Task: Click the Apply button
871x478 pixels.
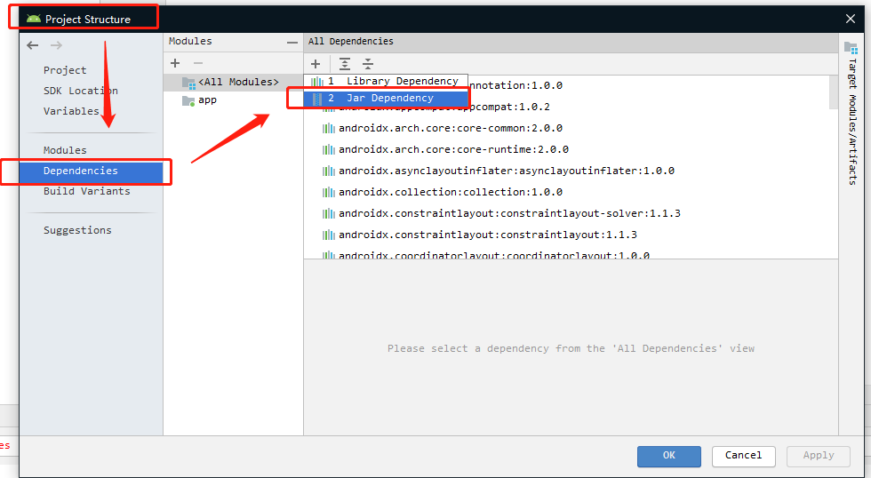Action: pyautogui.click(x=819, y=457)
